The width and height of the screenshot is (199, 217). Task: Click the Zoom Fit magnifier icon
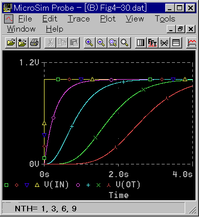(x=125, y=42)
